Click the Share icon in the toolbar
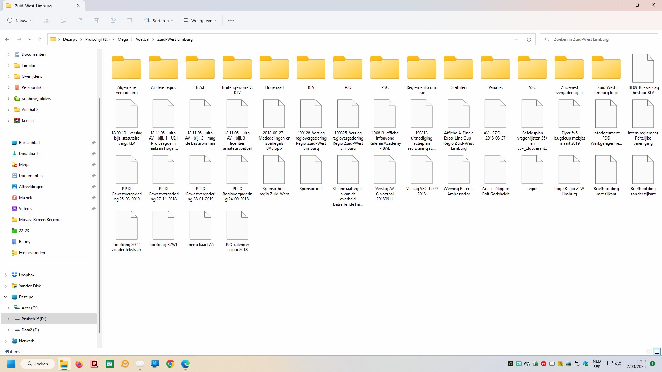Screen dimensions: 662x372 coord(113,20)
